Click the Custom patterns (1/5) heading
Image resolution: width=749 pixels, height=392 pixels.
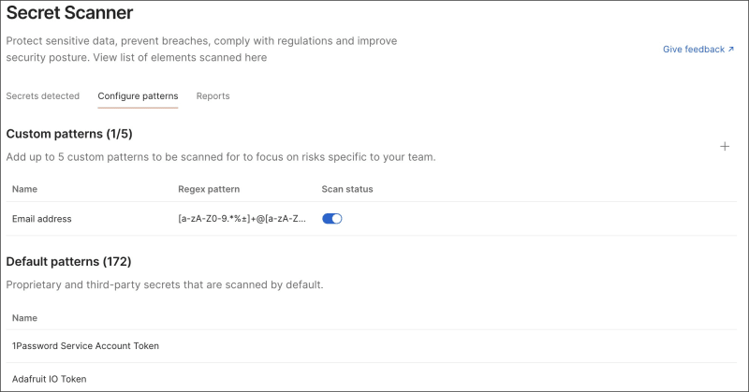pyautogui.click(x=67, y=135)
